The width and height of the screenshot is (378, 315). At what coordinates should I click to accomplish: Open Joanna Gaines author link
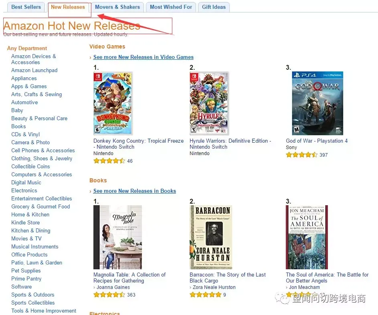(x=113, y=287)
